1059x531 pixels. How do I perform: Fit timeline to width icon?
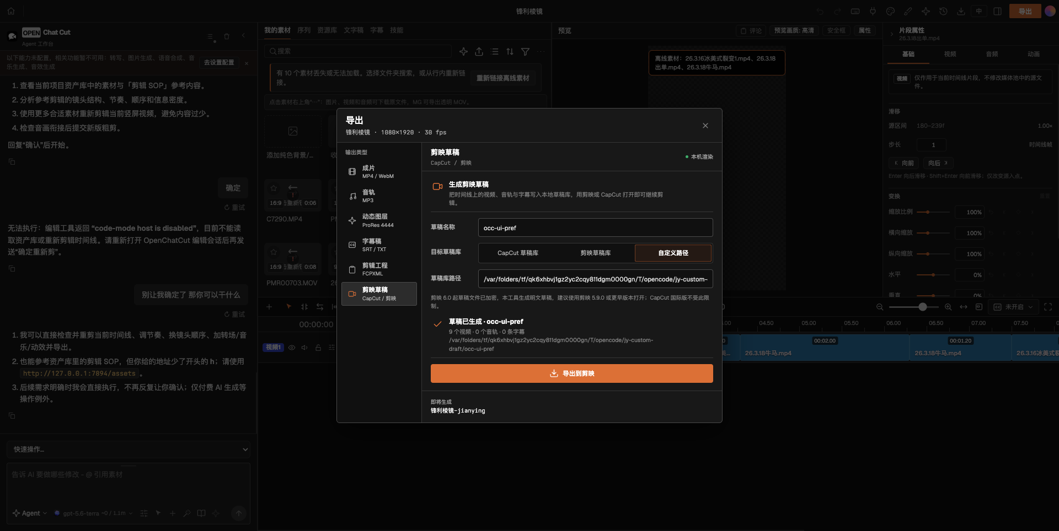pos(964,307)
